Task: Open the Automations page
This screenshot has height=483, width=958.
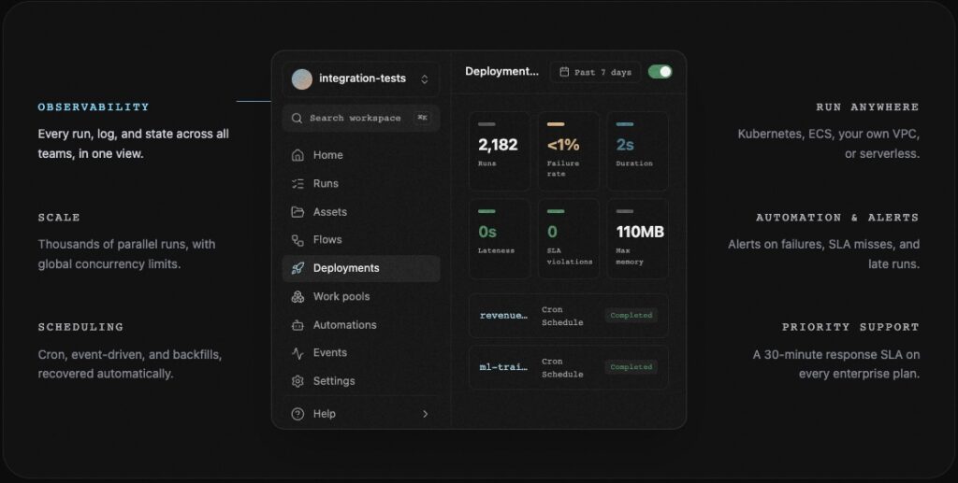Action: click(361, 325)
